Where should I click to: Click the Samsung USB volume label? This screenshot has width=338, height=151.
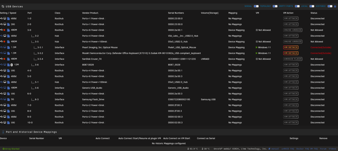[x=208, y=99]
